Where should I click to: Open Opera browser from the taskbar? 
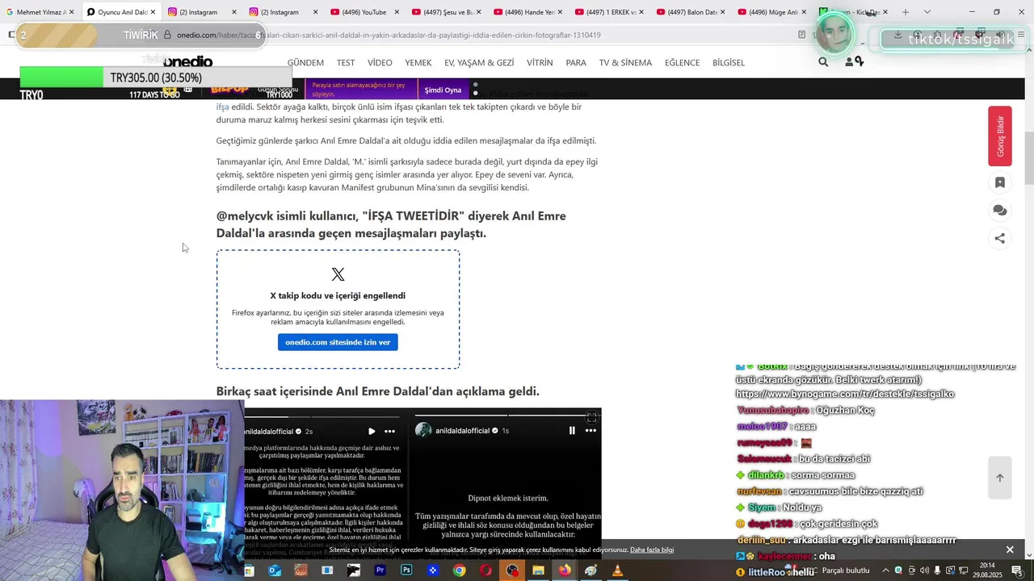pos(485,571)
